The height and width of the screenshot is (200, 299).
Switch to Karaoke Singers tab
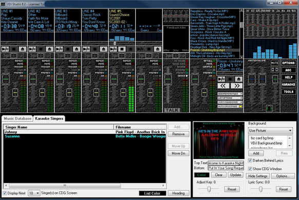click(49, 118)
